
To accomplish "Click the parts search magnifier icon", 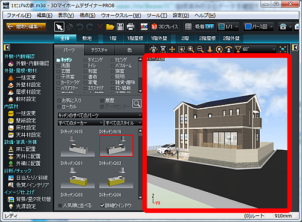I will 137,103.
